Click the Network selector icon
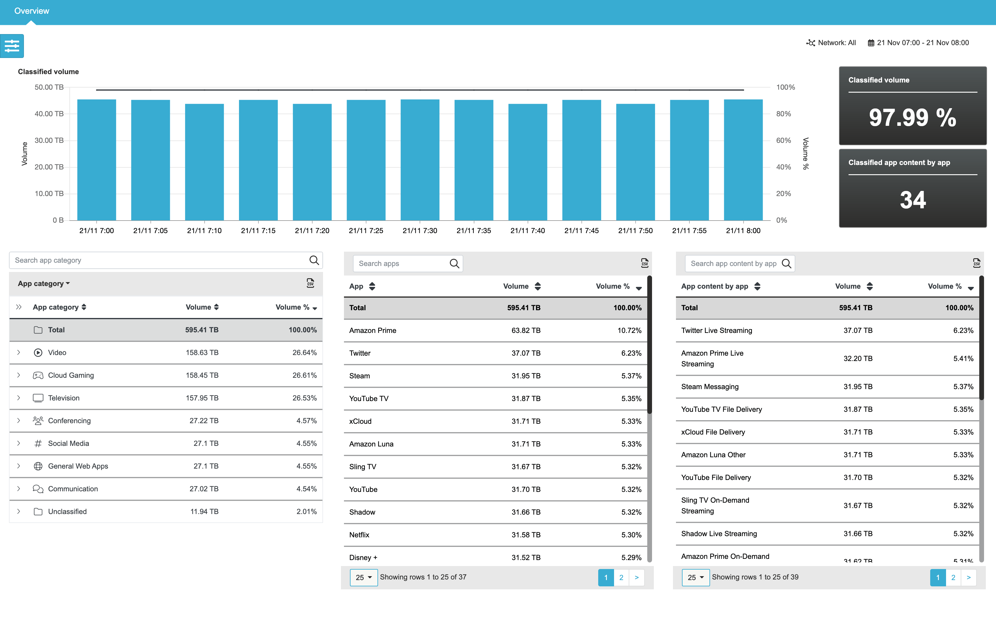 pyautogui.click(x=810, y=42)
